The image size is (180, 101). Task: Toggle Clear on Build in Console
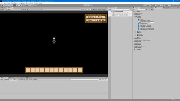pyautogui.click(x=21, y=80)
